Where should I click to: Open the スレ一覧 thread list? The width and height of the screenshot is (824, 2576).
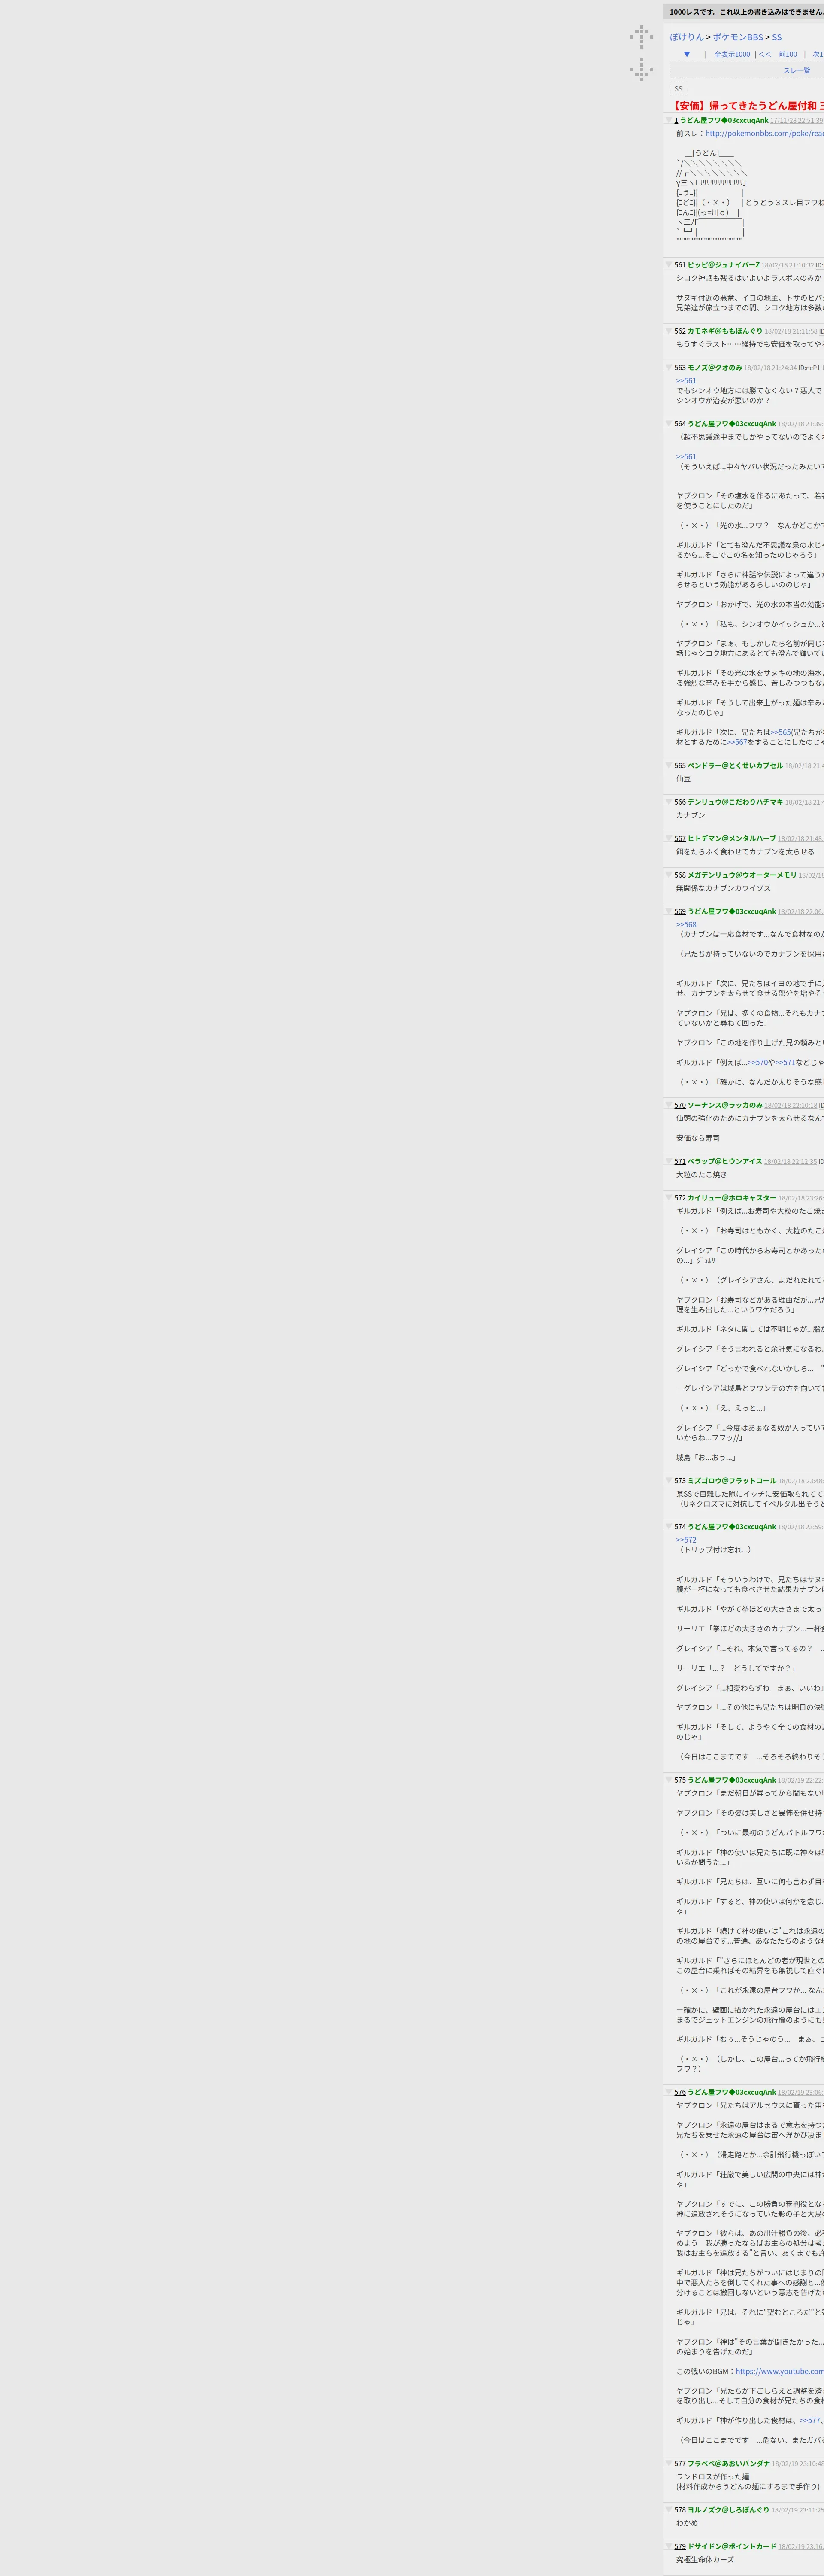[x=797, y=70]
